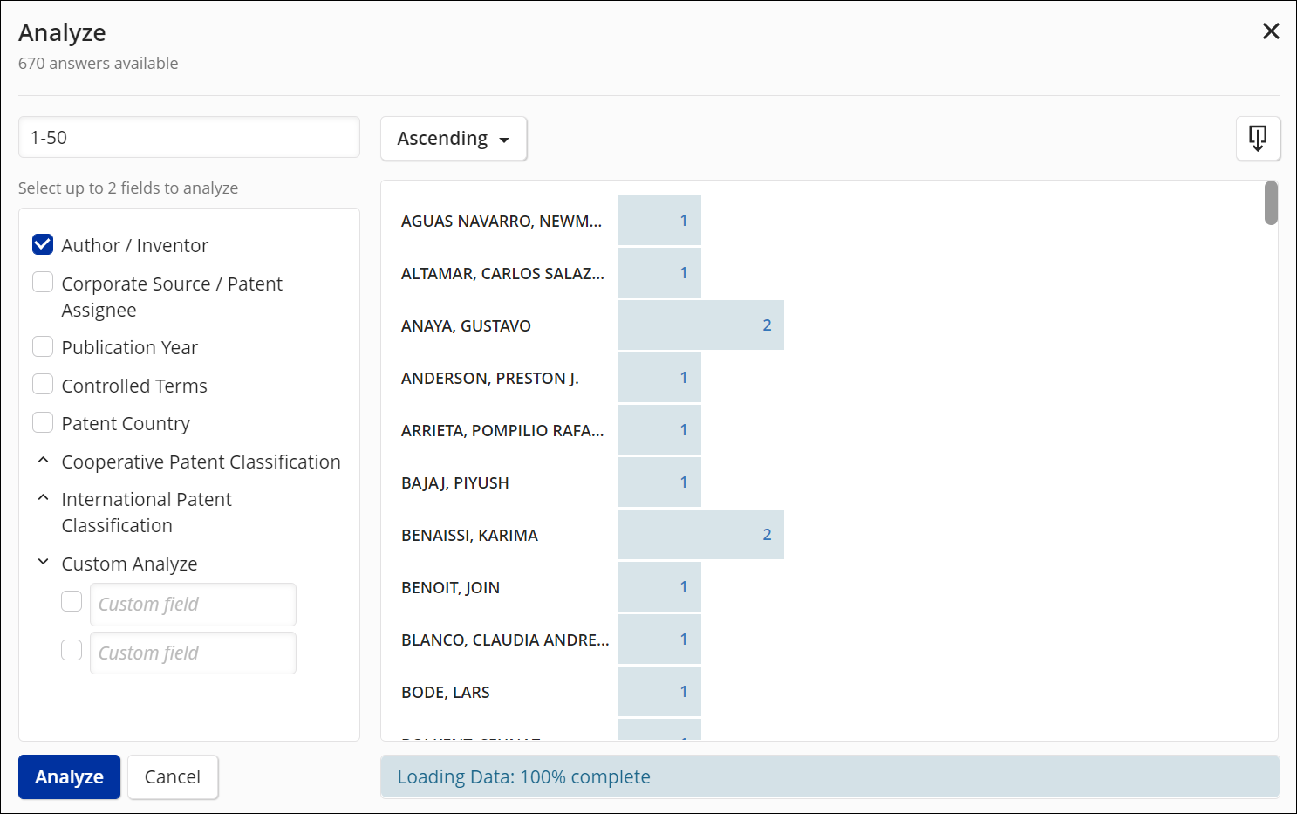Click the Cancel button

click(173, 776)
